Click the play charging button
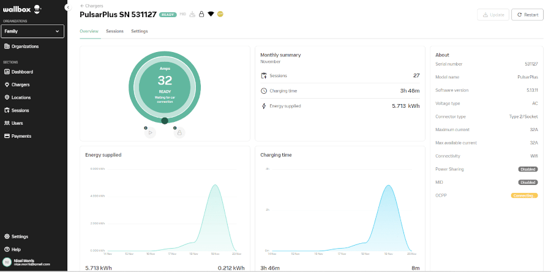This screenshot has height=272, width=551. tap(150, 132)
